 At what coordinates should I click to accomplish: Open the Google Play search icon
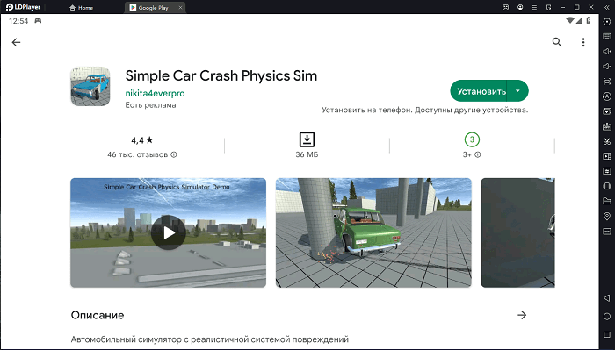557,42
